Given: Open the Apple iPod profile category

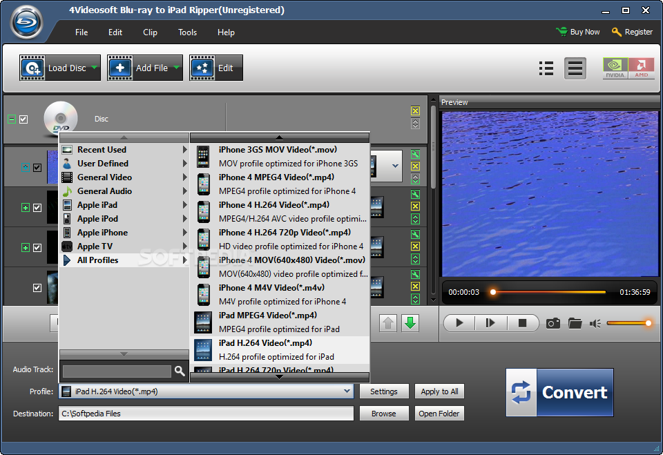Looking at the screenshot, I should coord(124,219).
